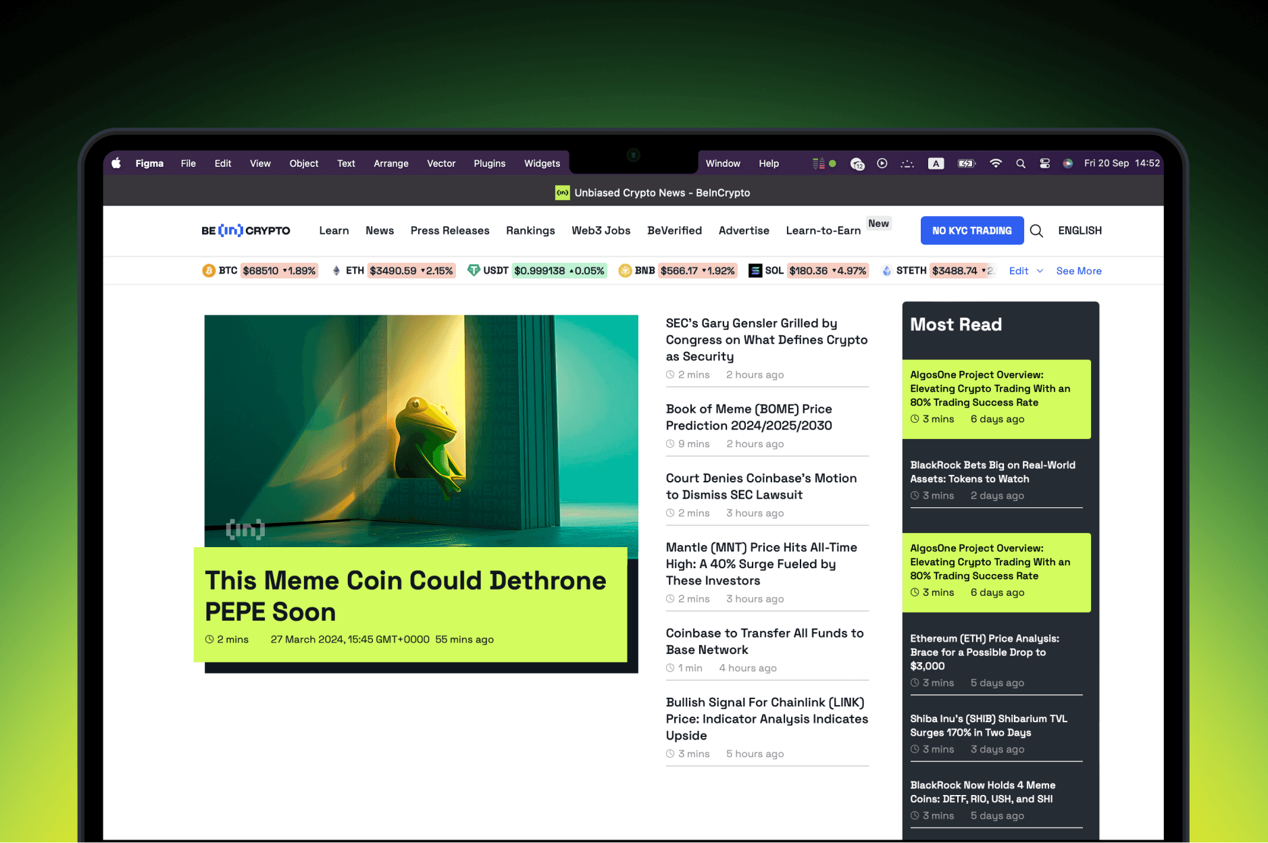Open Press Releases page
This screenshot has height=843, width=1268.
[450, 230]
